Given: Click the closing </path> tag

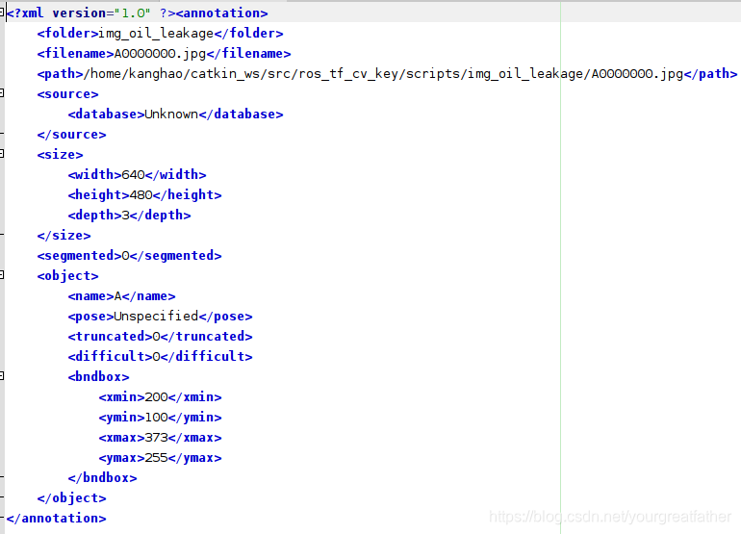Looking at the screenshot, I should (x=710, y=74).
